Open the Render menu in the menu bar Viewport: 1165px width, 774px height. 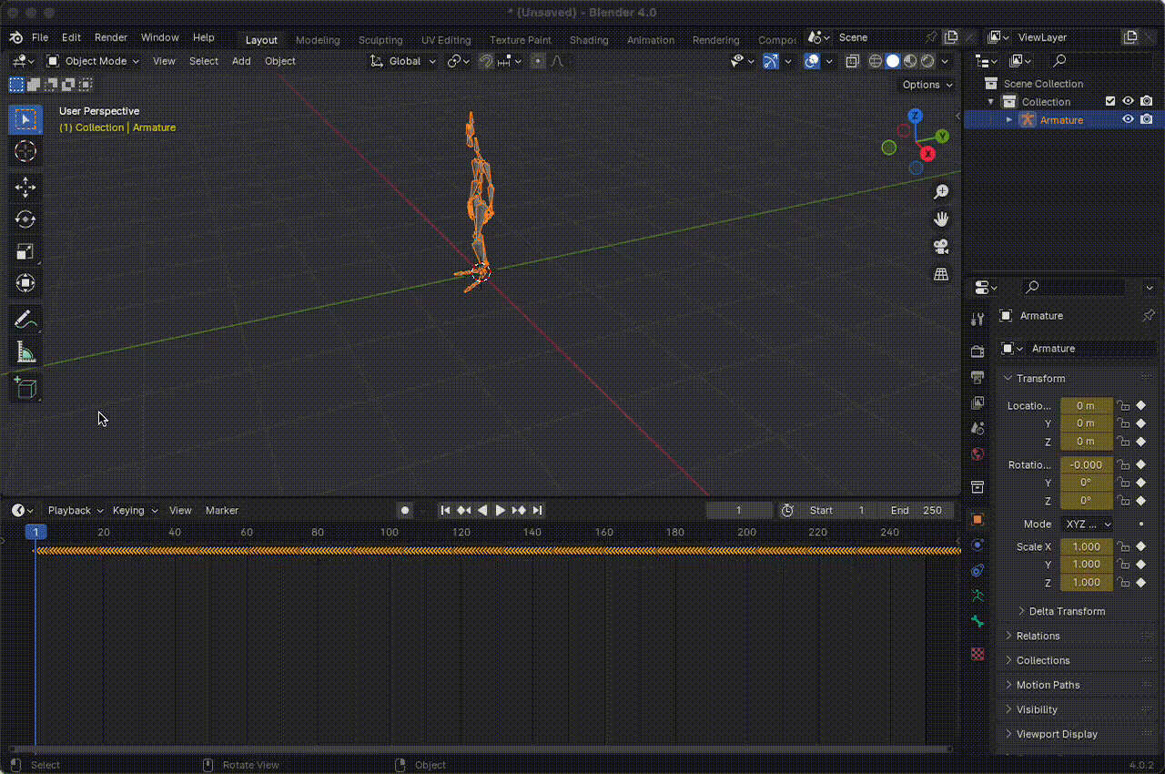110,37
